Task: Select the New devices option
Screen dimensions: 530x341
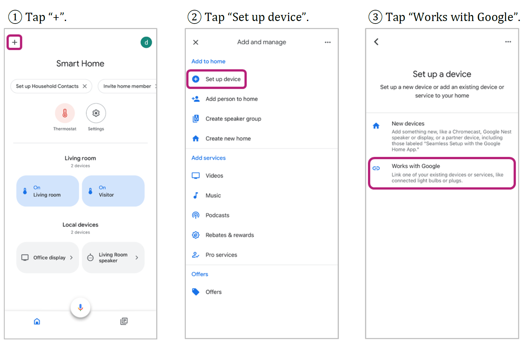Action: click(442, 136)
